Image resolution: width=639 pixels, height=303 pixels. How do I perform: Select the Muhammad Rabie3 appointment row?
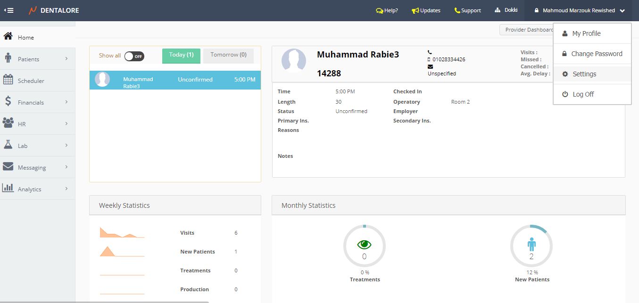click(x=175, y=80)
